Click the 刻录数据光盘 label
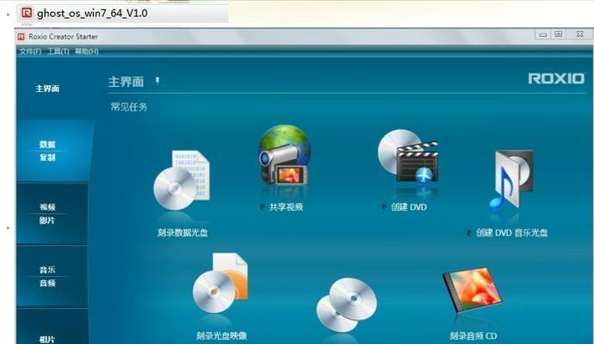Image resolution: width=594 pixels, height=344 pixels. point(183,232)
